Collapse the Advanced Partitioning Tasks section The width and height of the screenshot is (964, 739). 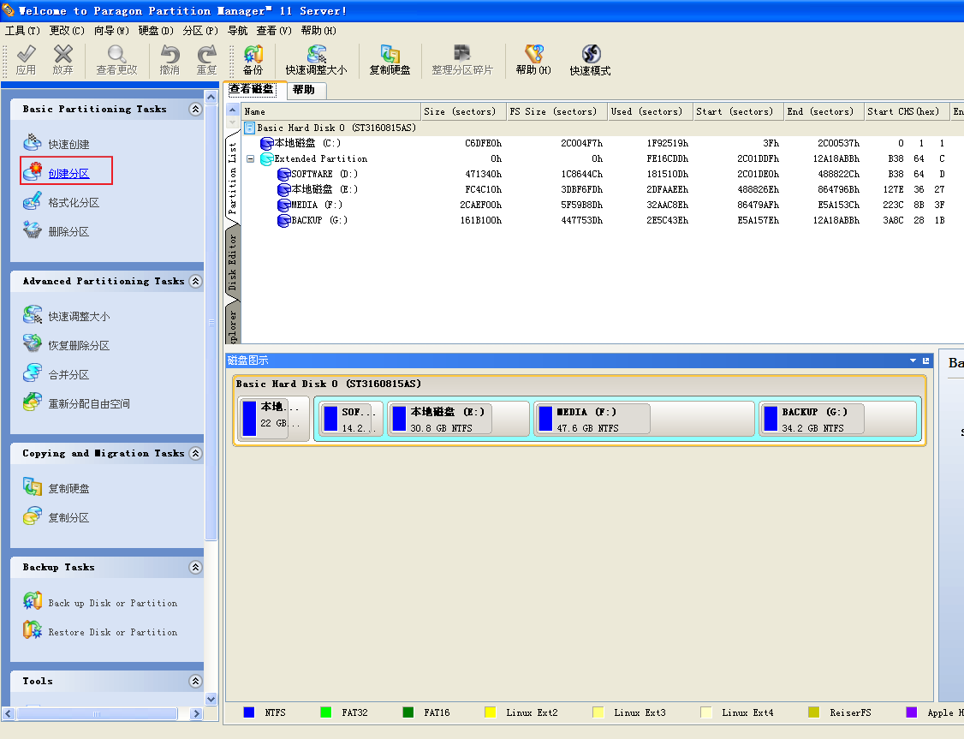pos(195,282)
